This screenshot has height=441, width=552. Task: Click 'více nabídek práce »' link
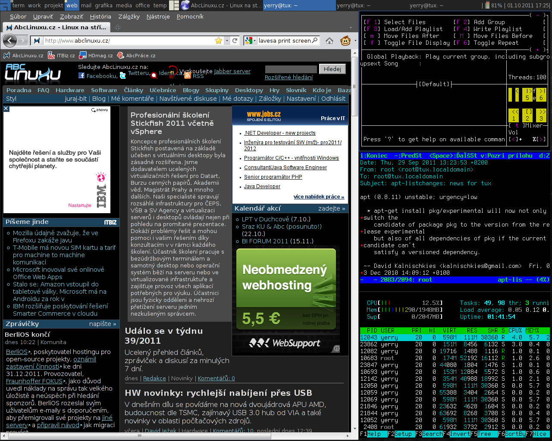[319, 197]
